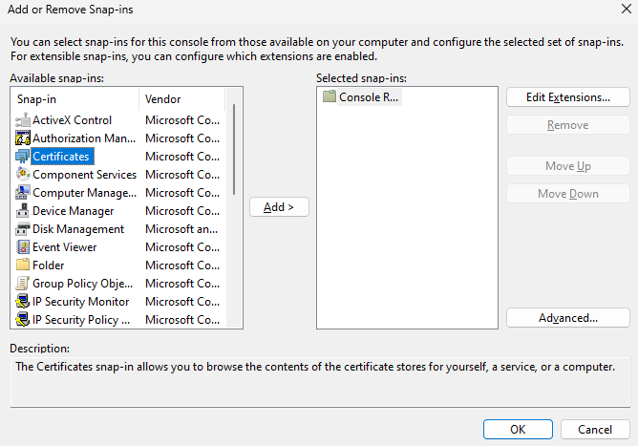This screenshot has width=638, height=446.
Task: Select the Disk Management icon
Action: pos(23,229)
